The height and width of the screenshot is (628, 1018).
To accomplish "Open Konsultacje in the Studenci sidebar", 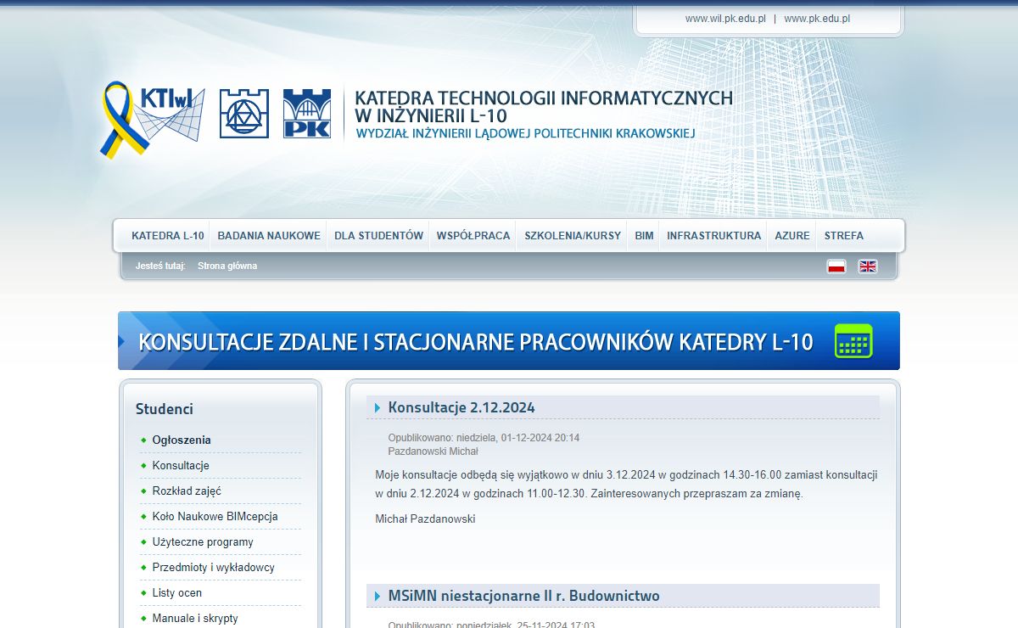I will [181, 466].
